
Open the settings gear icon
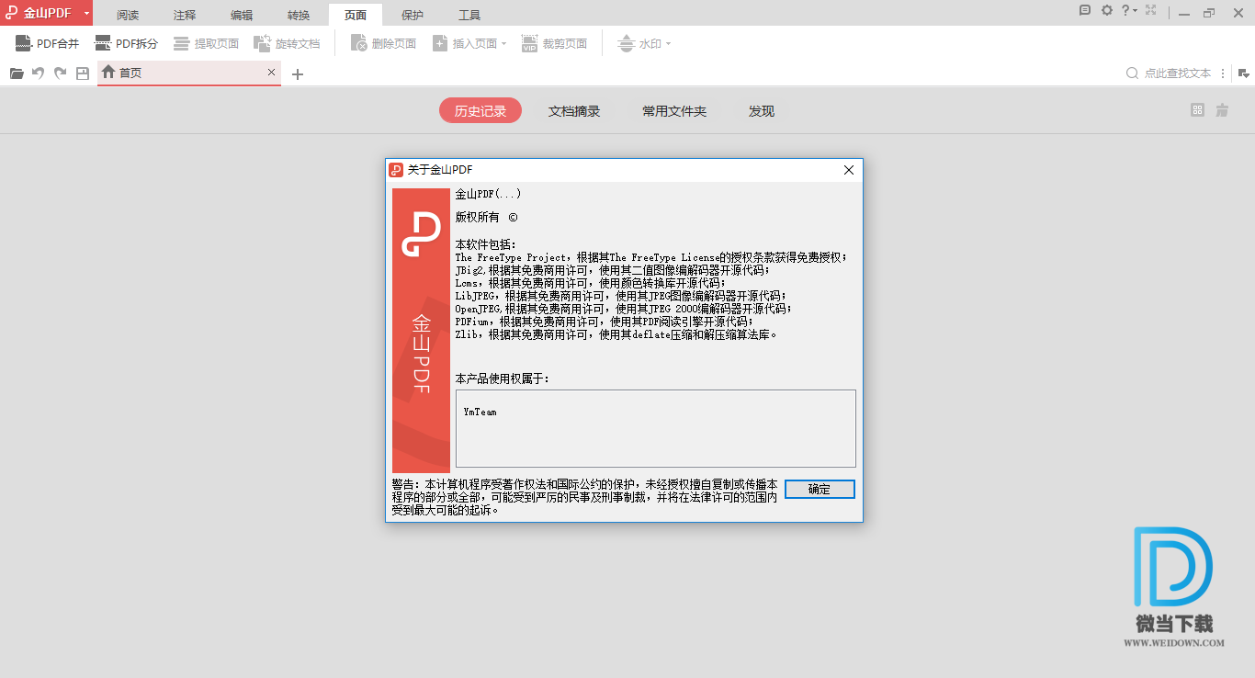[x=1107, y=10]
